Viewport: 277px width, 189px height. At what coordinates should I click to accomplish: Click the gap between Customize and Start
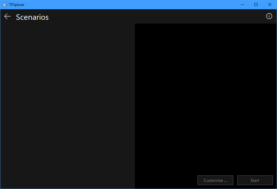[235, 180]
